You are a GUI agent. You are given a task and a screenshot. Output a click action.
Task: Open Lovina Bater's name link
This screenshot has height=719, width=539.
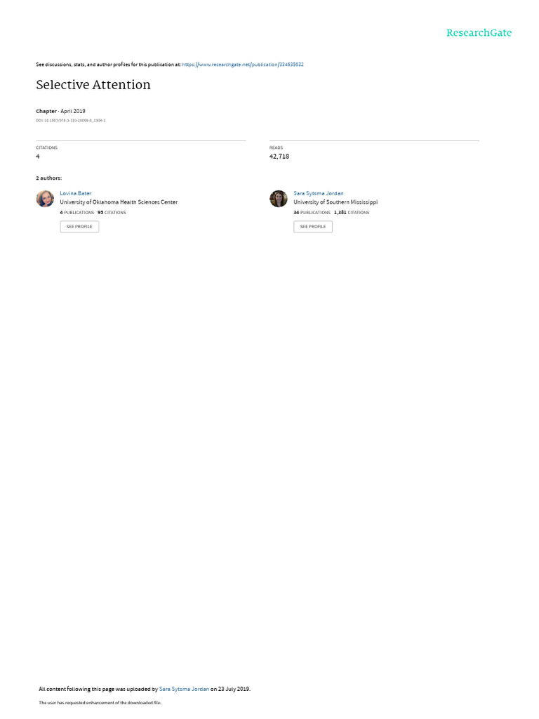click(x=76, y=193)
